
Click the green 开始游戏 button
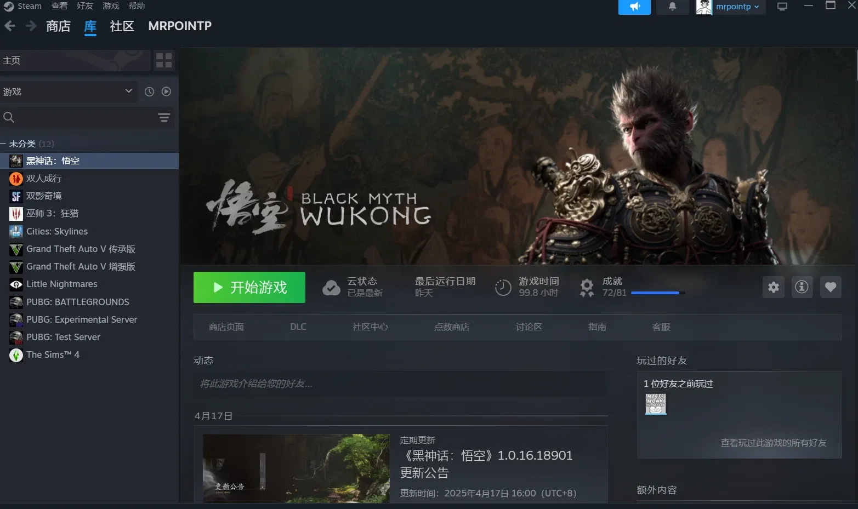(249, 287)
